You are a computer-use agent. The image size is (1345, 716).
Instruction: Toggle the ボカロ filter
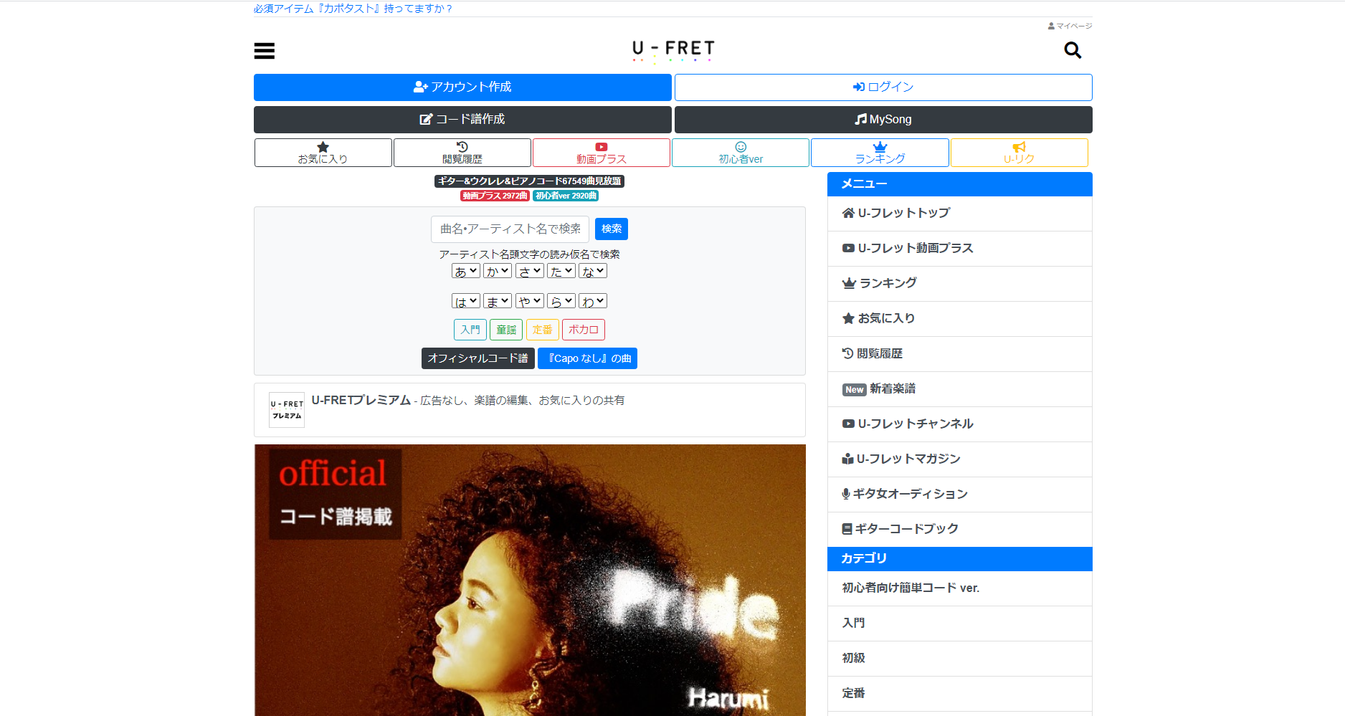583,329
